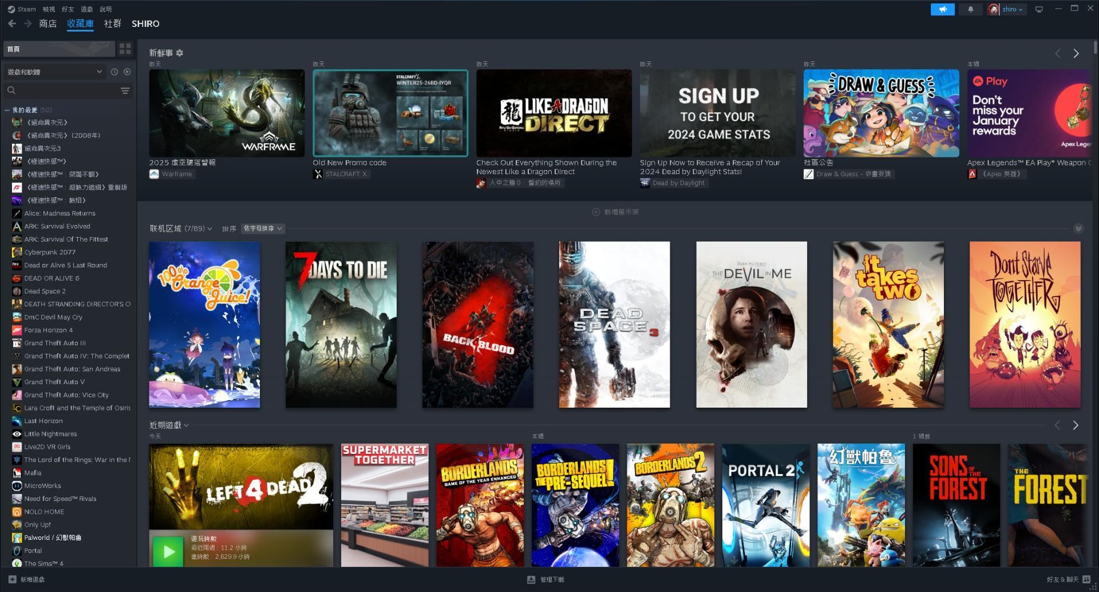Open the alphabetical sort order dropdown
This screenshot has width=1099, height=592.
click(x=263, y=228)
